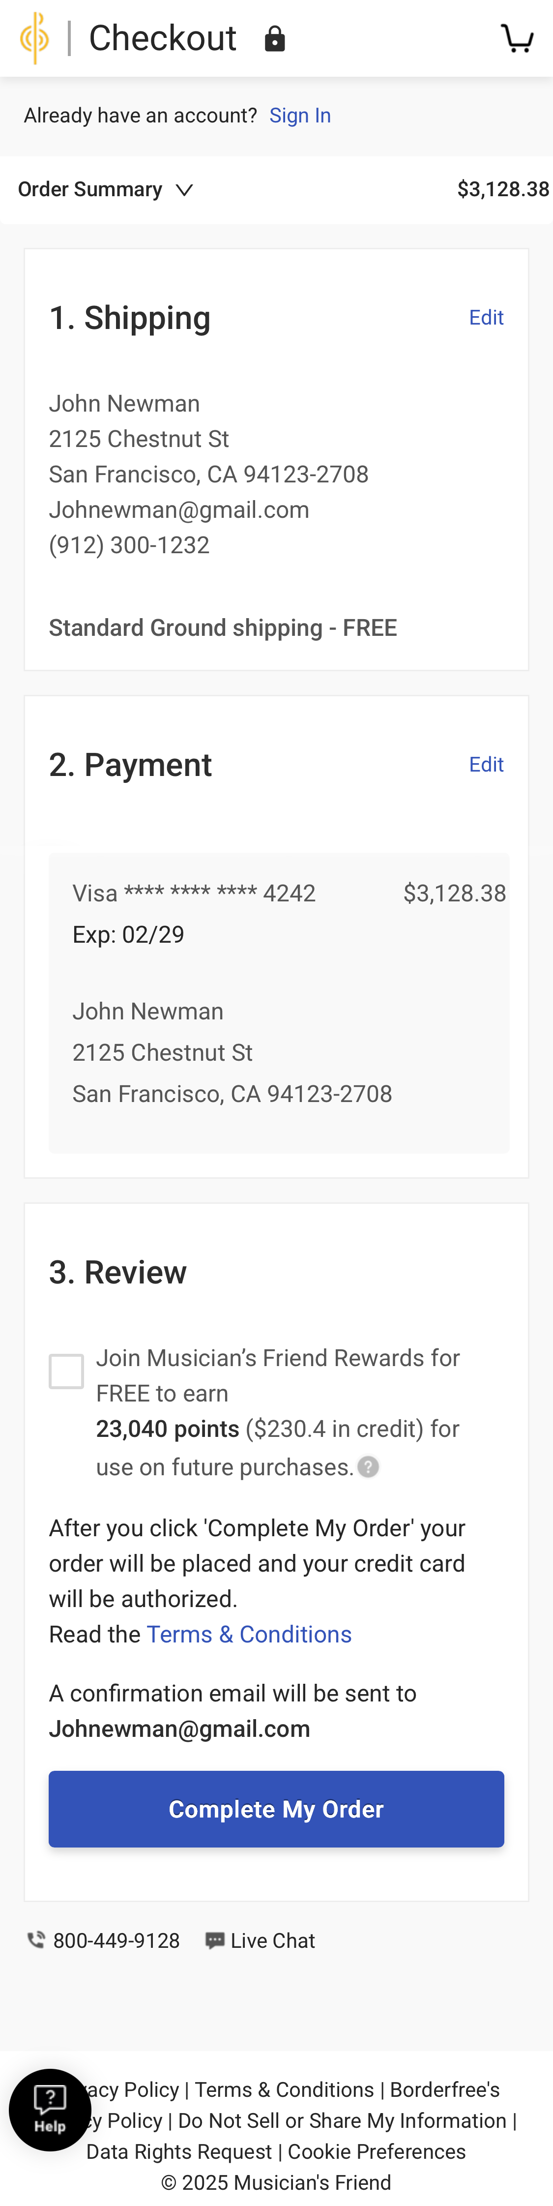Enable the Musician's Friend Rewards checkbox
The image size is (553, 2206).
tap(65, 1371)
